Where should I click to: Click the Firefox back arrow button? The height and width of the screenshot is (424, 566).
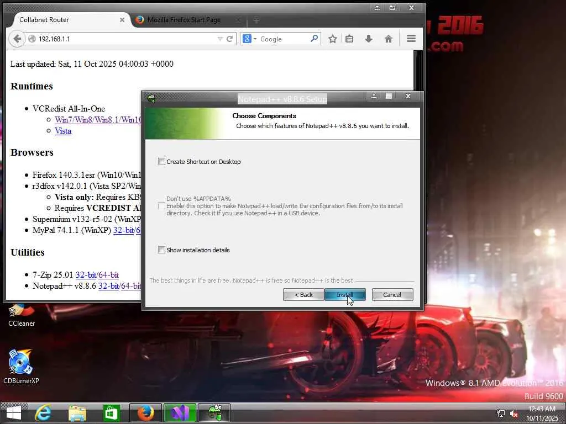point(17,39)
